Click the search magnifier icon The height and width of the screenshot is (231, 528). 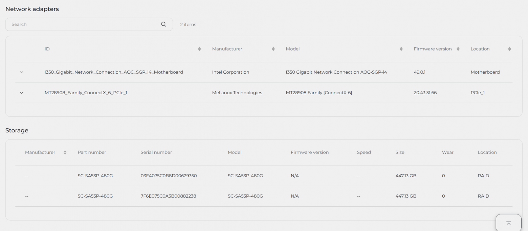[x=163, y=24]
